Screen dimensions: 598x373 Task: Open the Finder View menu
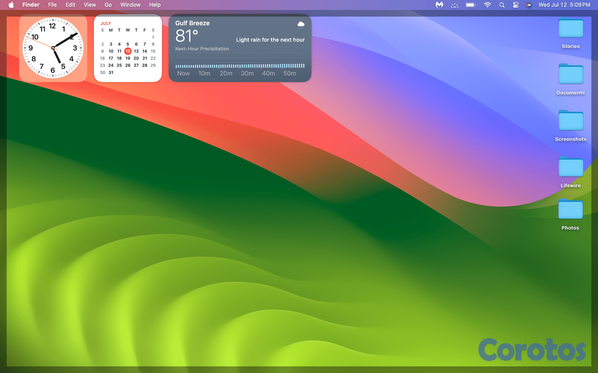(90, 5)
